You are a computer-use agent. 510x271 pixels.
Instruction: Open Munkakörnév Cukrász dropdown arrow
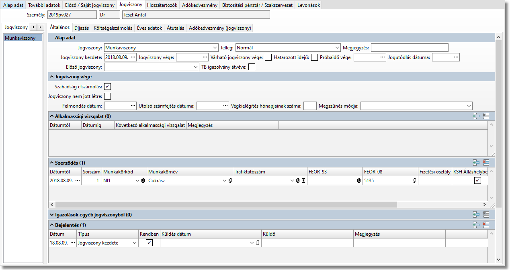[x=225, y=181]
